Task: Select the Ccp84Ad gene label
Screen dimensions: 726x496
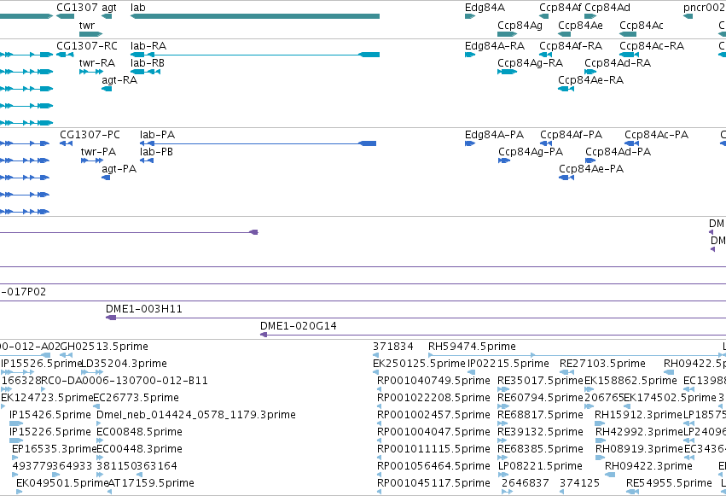Action: [x=607, y=8]
